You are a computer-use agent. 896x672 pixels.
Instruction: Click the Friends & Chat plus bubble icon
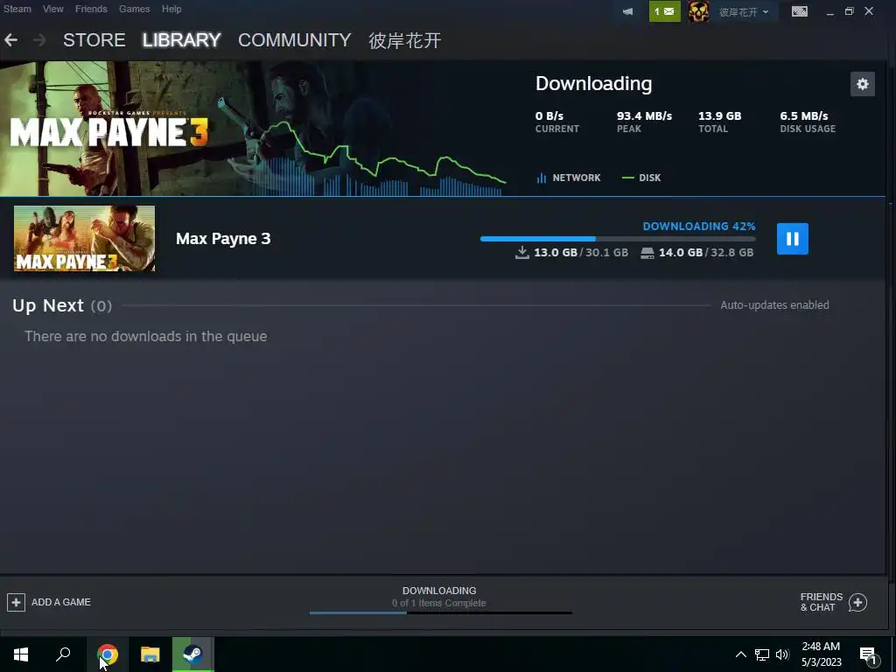point(857,602)
